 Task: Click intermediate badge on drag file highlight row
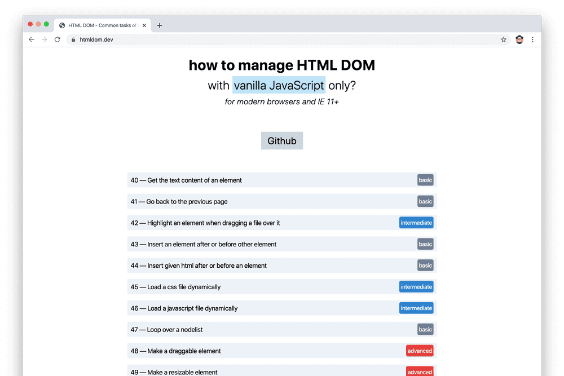(x=416, y=223)
